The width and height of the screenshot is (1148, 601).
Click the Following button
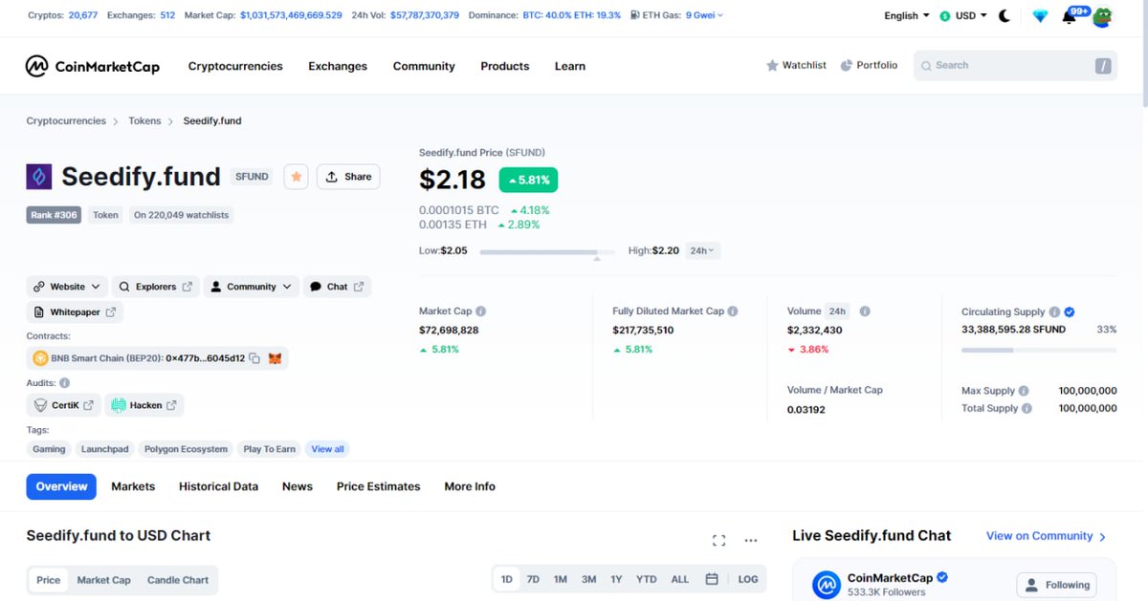(1057, 585)
